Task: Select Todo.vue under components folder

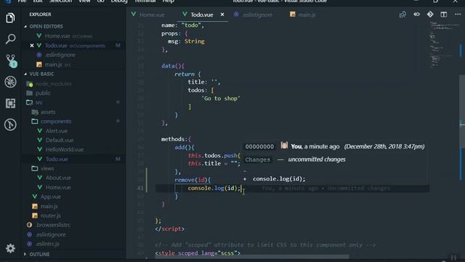Action: click(57, 159)
